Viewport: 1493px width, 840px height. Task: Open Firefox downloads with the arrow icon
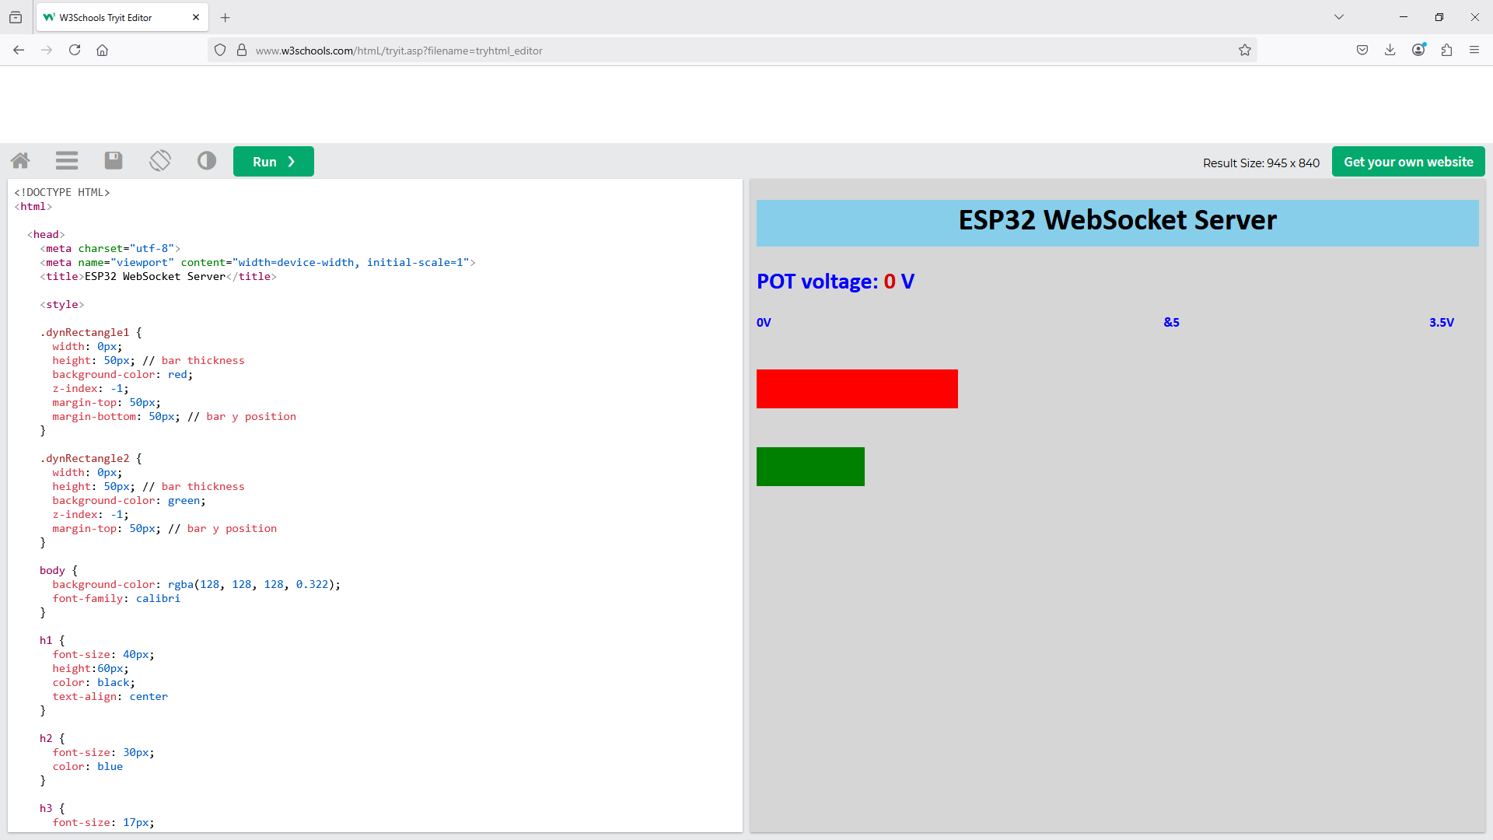click(1390, 50)
